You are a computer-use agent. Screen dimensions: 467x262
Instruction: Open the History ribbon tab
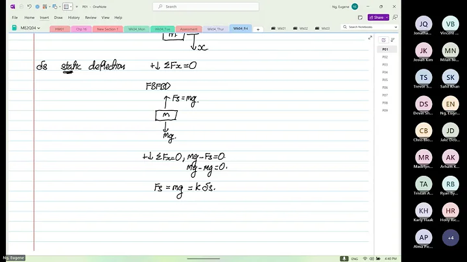(73, 18)
